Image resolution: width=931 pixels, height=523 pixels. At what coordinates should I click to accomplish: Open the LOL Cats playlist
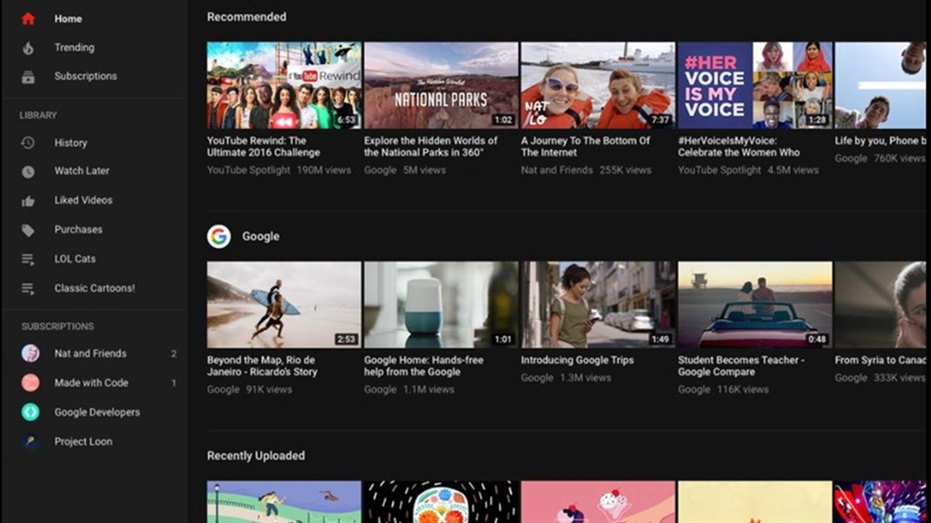point(75,259)
